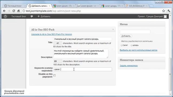Click the SEO Title input field

point(83,39)
